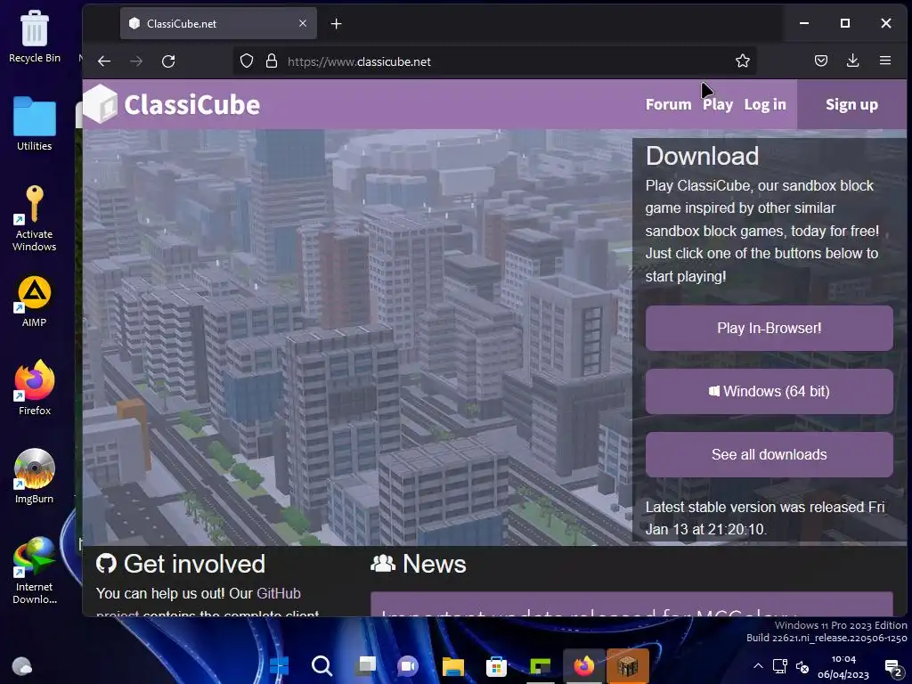Click the weather widget icon on taskbar
This screenshot has height=684, width=912.
point(22,666)
